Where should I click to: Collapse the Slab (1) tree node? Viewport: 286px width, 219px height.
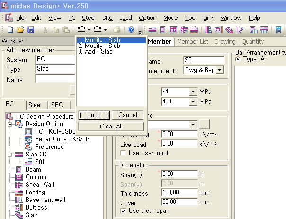tap(9, 155)
